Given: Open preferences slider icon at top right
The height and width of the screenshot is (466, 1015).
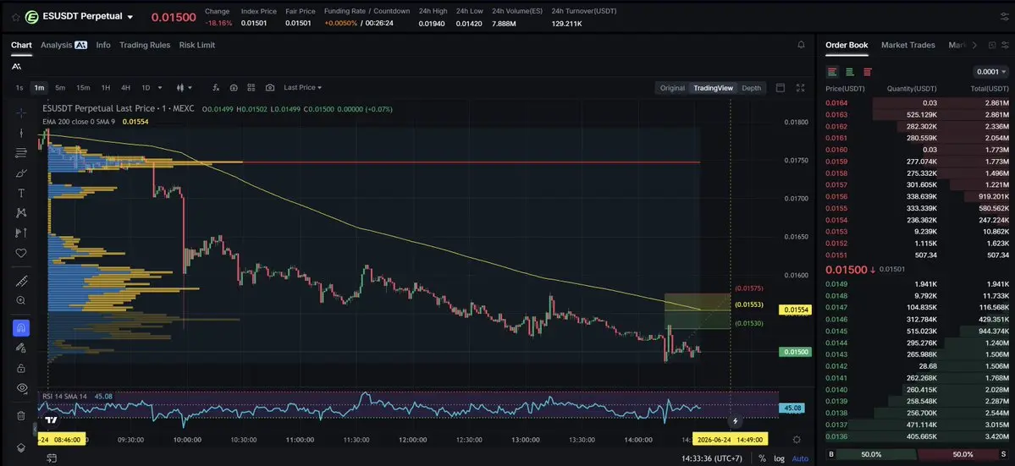Looking at the screenshot, I should point(1004,17).
